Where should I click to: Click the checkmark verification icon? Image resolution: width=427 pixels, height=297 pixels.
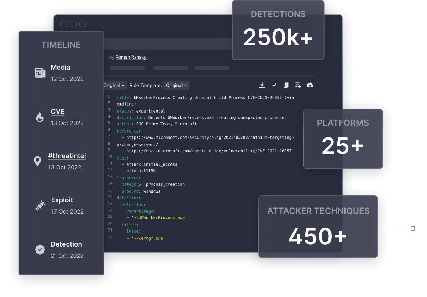coord(274,85)
